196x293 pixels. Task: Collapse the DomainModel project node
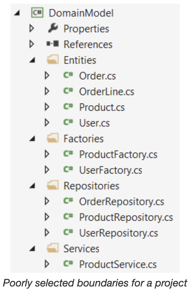17,13
